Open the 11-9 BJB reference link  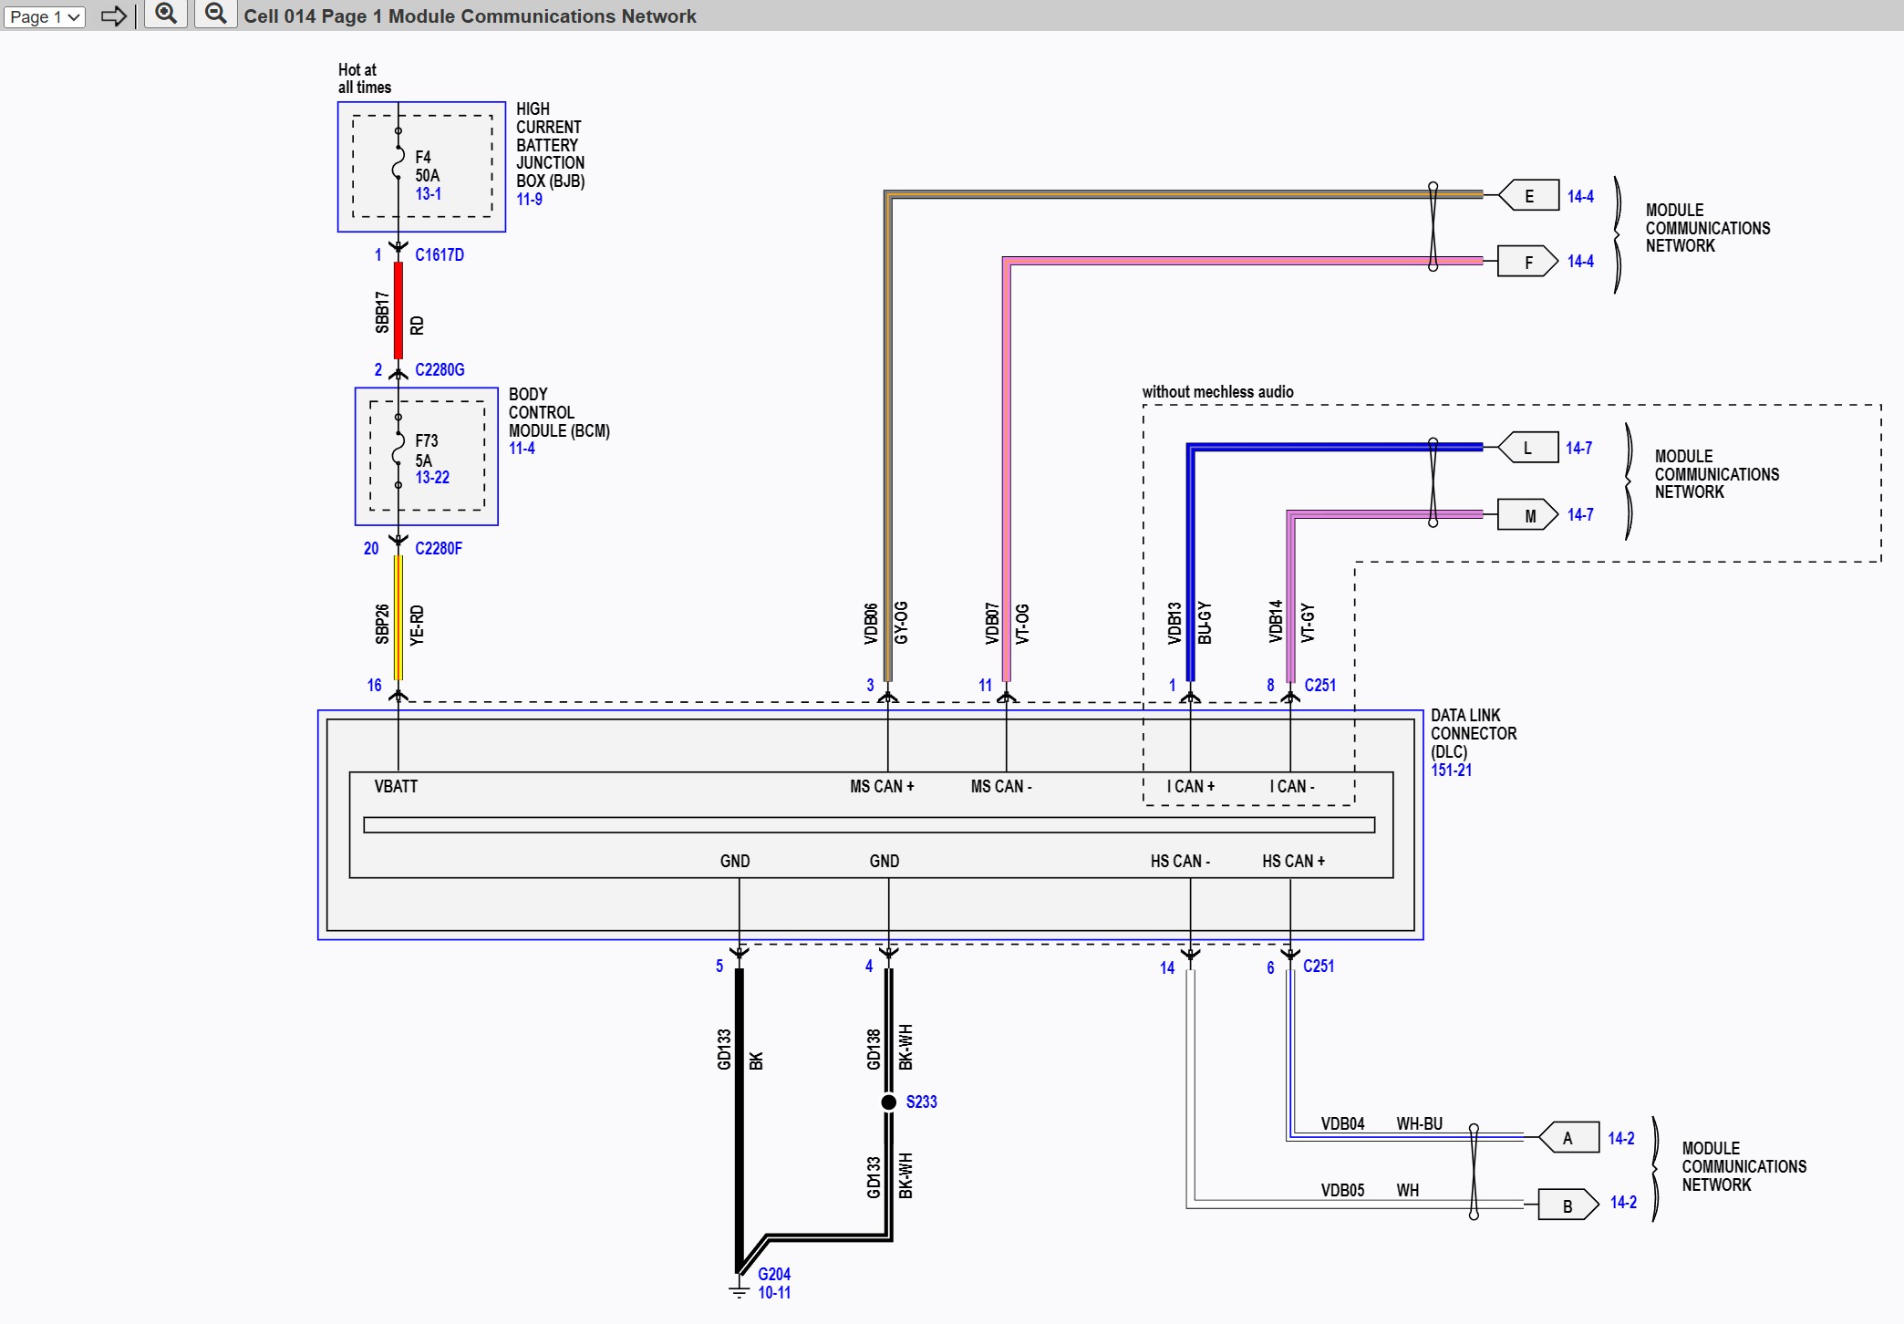(x=529, y=200)
